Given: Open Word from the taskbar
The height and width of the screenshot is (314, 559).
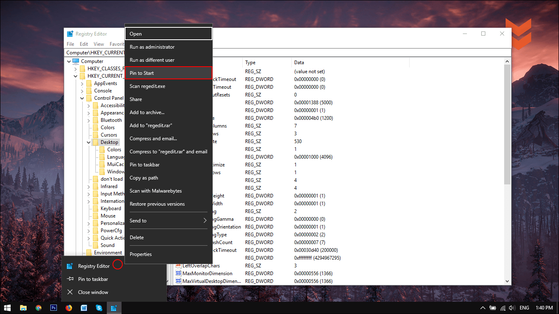Looking at the screenshot, I should (84, 308).
